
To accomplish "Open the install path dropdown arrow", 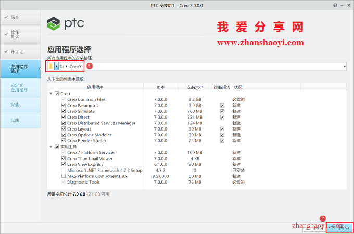I will 344,66.
